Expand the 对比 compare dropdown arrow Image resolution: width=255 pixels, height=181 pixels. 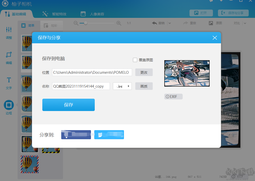pos(245,23)
